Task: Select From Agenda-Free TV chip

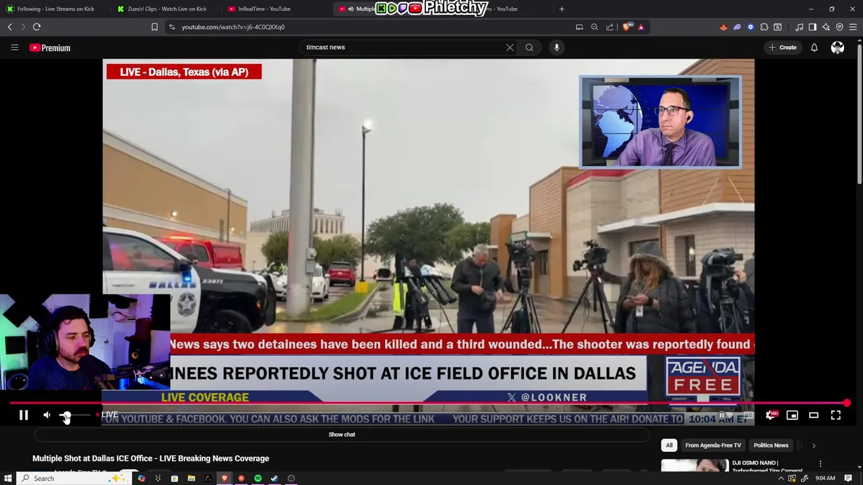Action: (x=713, y=445)
